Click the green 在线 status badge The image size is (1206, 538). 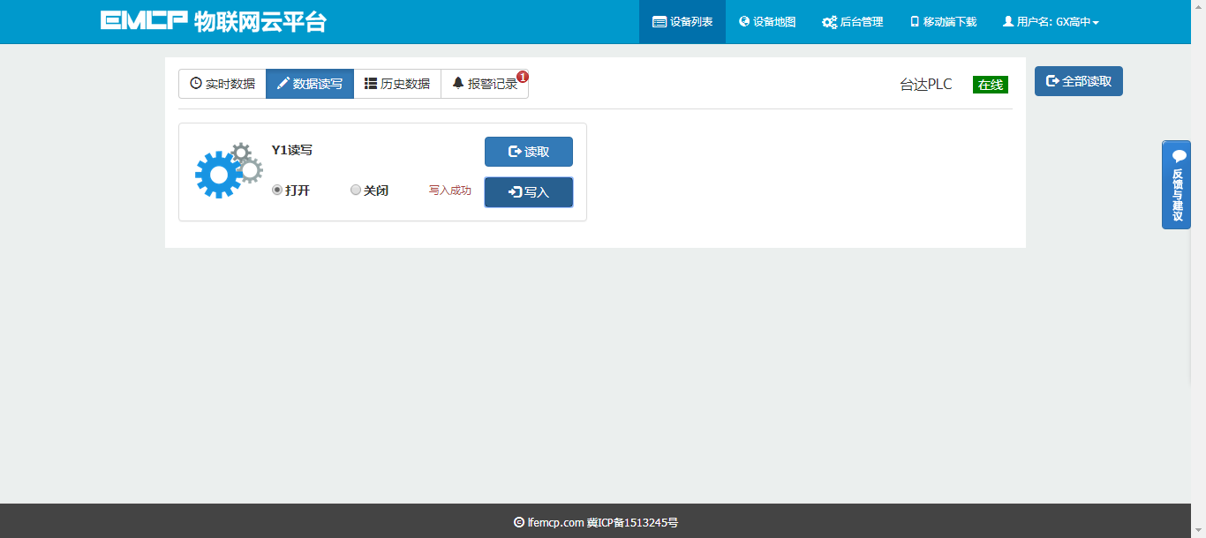[x=991, y=85]
